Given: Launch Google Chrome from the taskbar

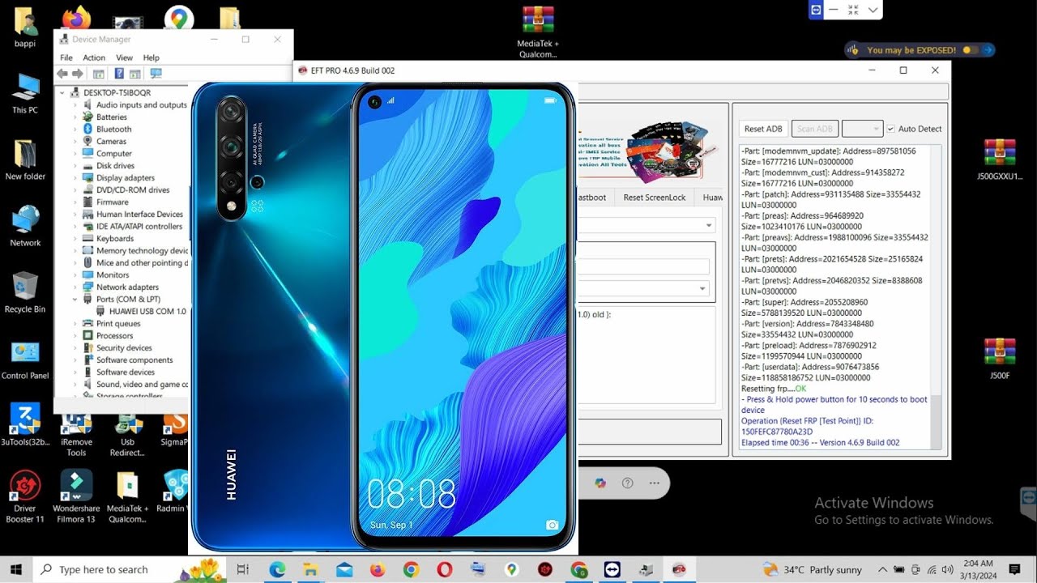Looking at the screenshot, I should pyautogui.click(x=412, y=569).
